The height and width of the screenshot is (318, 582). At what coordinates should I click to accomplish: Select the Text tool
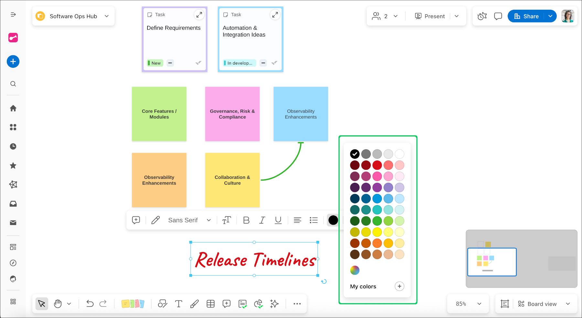pyautogui.click(x=178, y=303)
